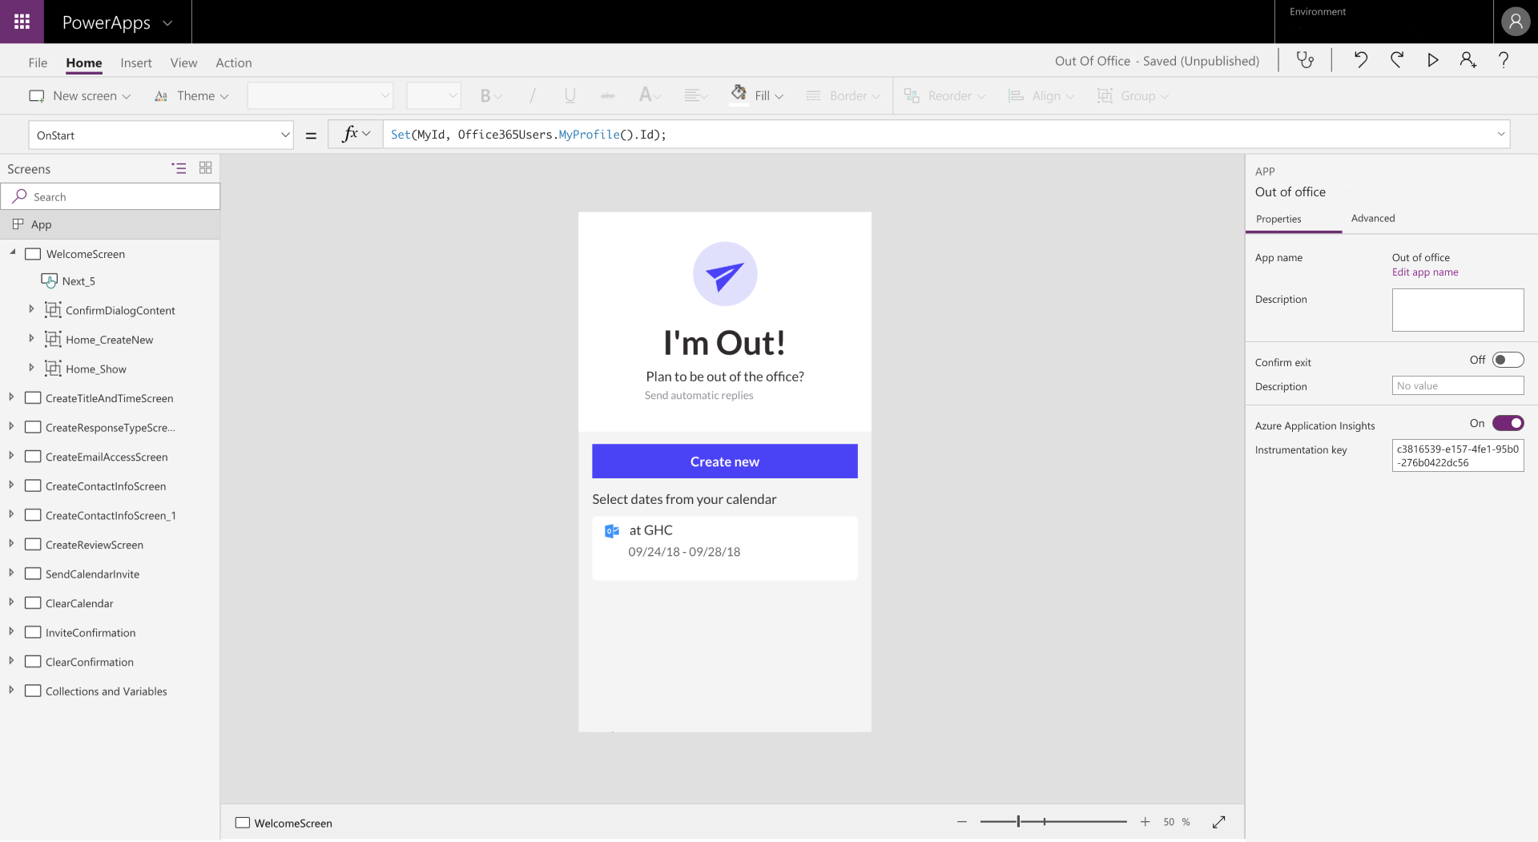Adjust the canvas zoom slider

[x=1053, y=823]
